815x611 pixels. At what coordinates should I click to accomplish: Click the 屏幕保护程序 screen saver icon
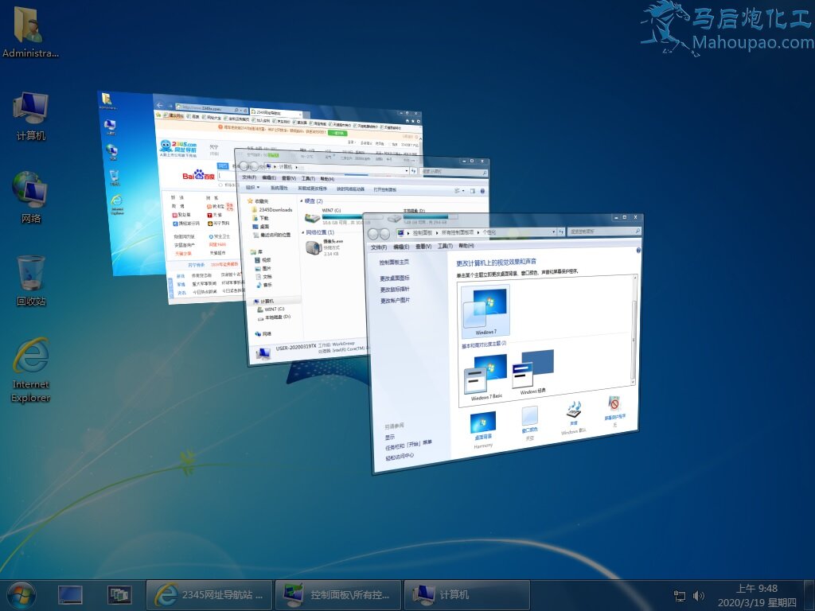(x=614, y=406)
